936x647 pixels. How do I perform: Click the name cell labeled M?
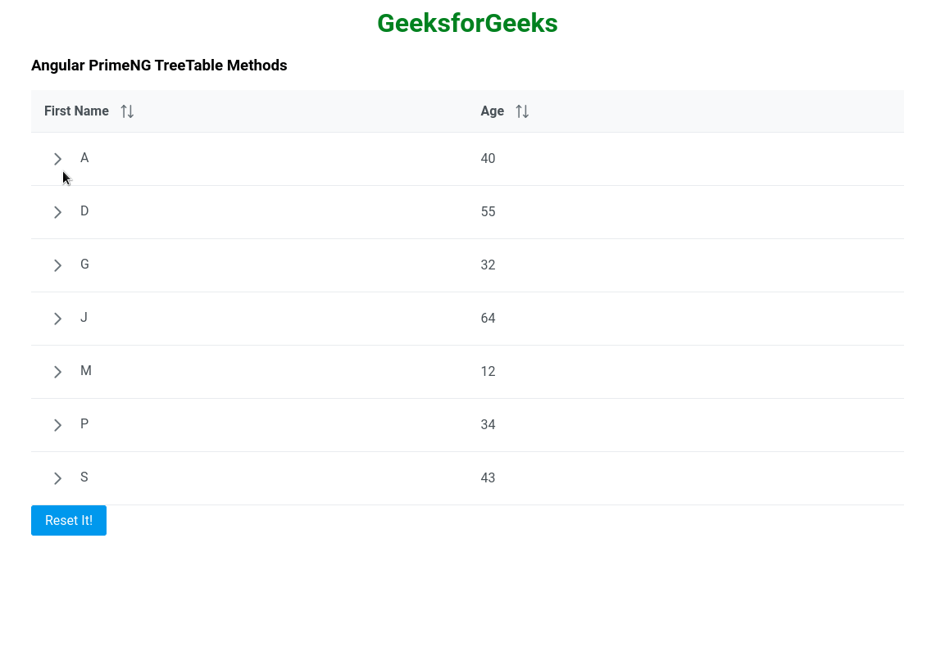pyautogui.click(x=86, y=371)
